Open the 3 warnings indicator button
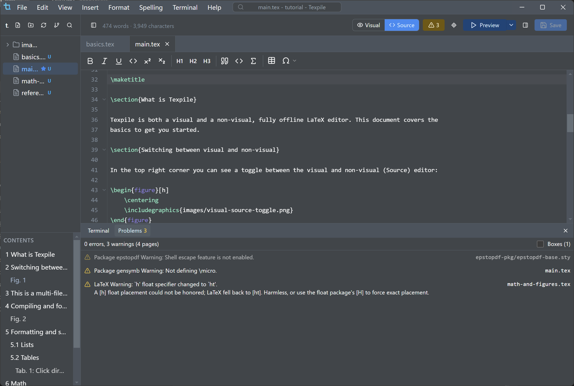Viewport: 574px width, 386px height. pos(434,25)
